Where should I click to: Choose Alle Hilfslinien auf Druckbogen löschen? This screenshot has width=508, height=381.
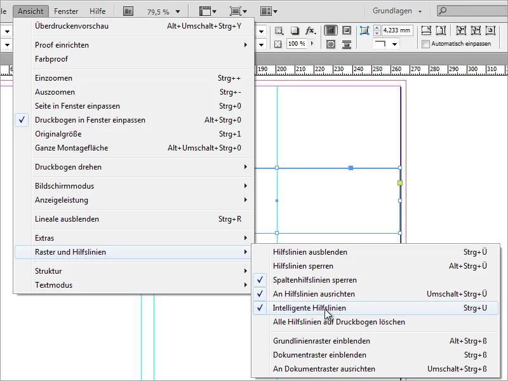click(x=375, y=322)
